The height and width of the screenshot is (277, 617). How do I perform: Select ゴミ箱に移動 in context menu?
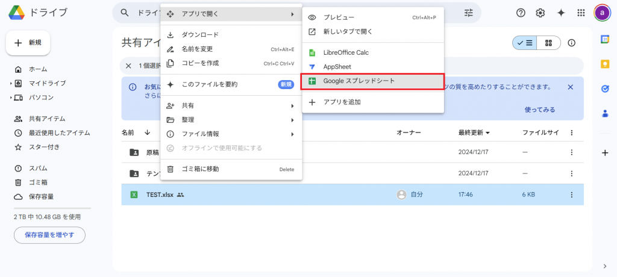(x=231, y=169)
